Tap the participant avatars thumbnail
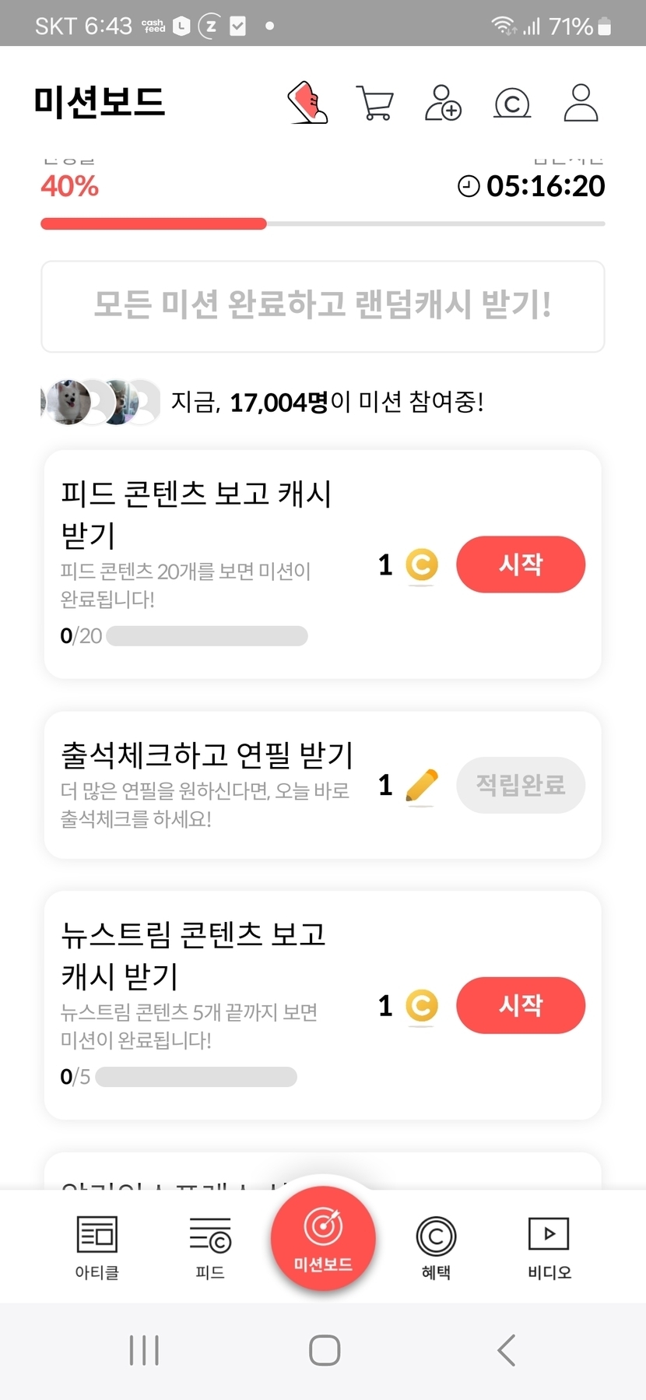646x1400 pixels. click(x=100, y=403)
